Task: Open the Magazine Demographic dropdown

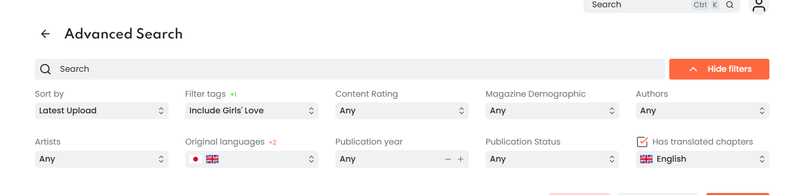Action: 552,111
